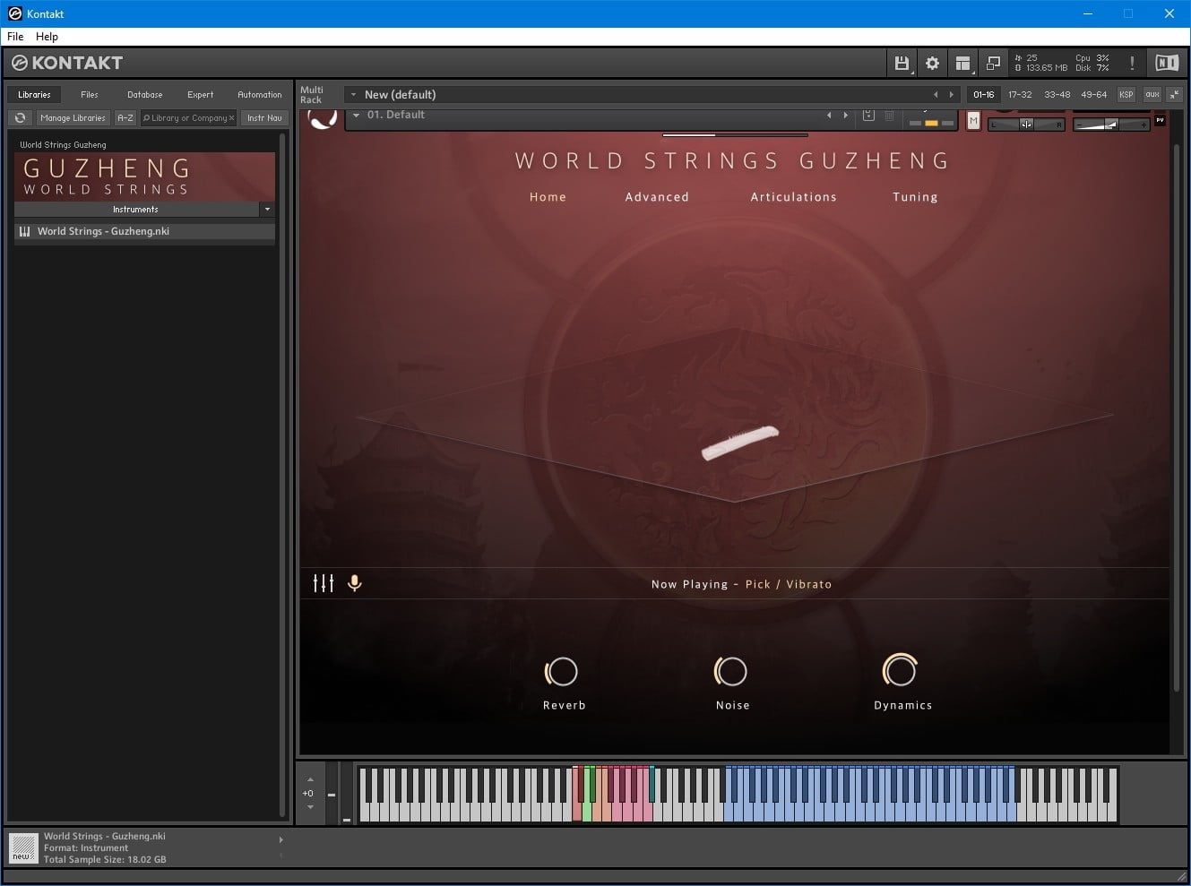Image resolution: width=1191 pixels, height=886 pixels.
Task: Open the New (default) multi rack dropdown
Action: 353,94
